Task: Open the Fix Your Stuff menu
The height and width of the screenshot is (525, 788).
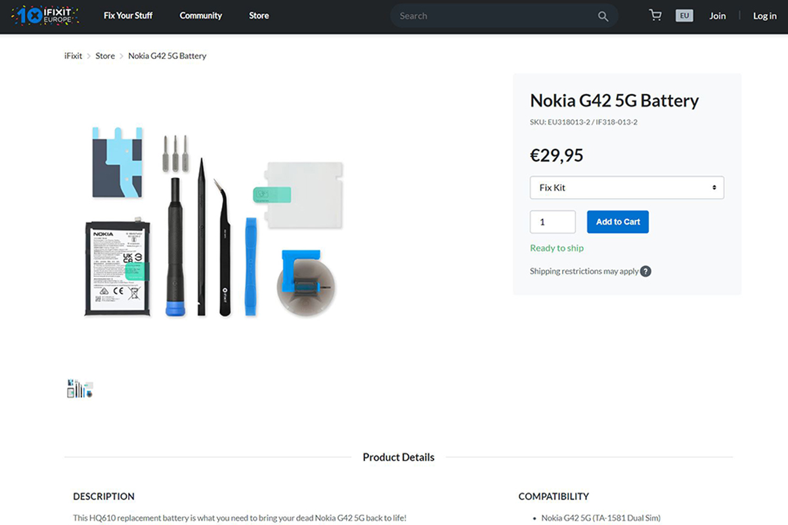Action: [x=128, y=15]
